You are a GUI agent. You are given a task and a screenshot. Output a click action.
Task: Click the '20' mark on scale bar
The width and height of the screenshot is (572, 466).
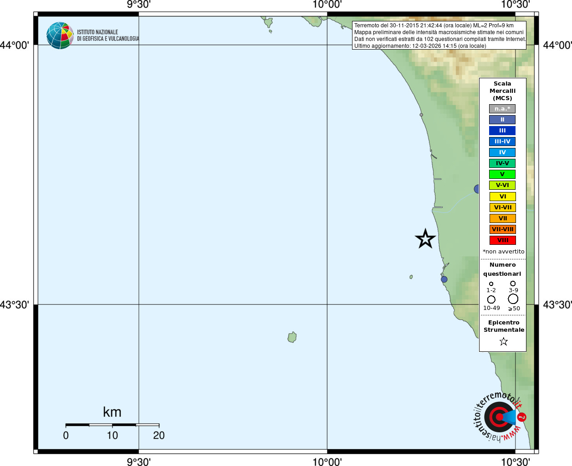point(159,436)
